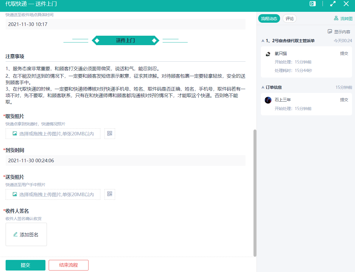355x272 pixels.
Task: Collapse the 订单信息 section
Action: (x=263, y=88)
